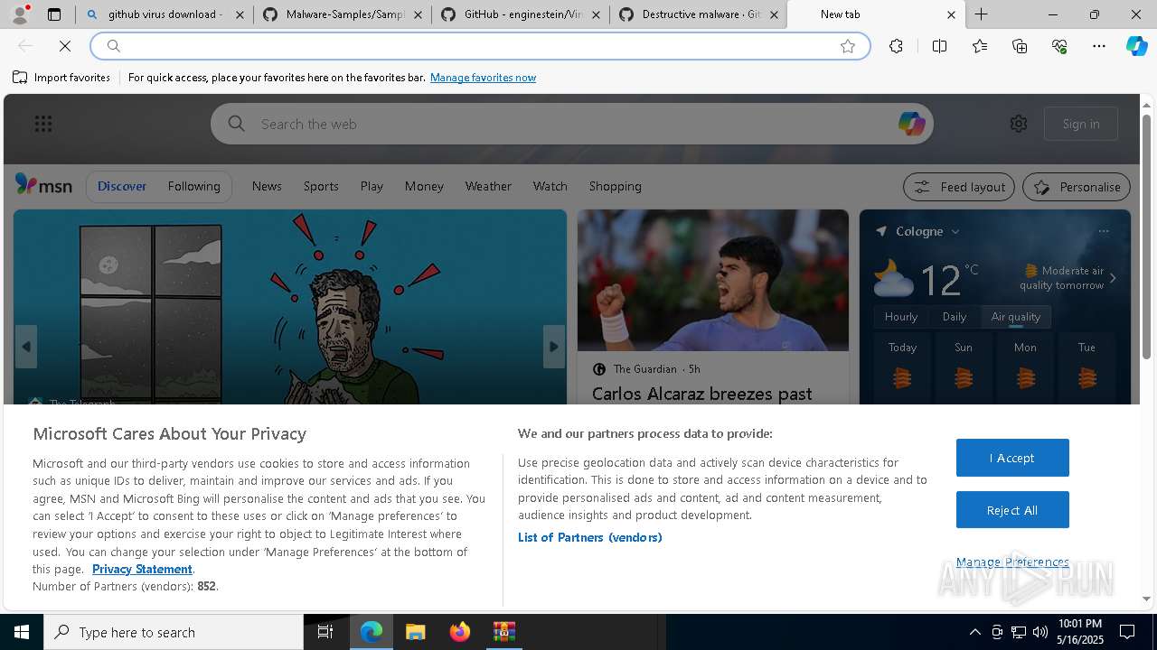Stop loading the page

pos(65,46)
